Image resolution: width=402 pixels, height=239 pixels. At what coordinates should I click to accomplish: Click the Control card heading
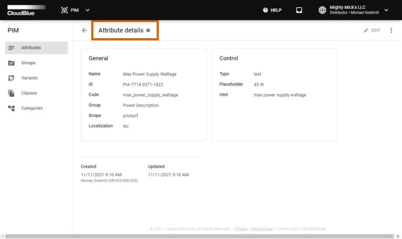229,58
